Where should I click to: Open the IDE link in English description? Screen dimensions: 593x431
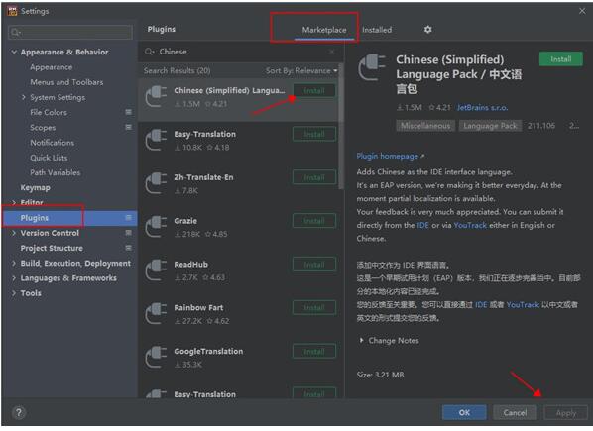(x=422, y=225)
